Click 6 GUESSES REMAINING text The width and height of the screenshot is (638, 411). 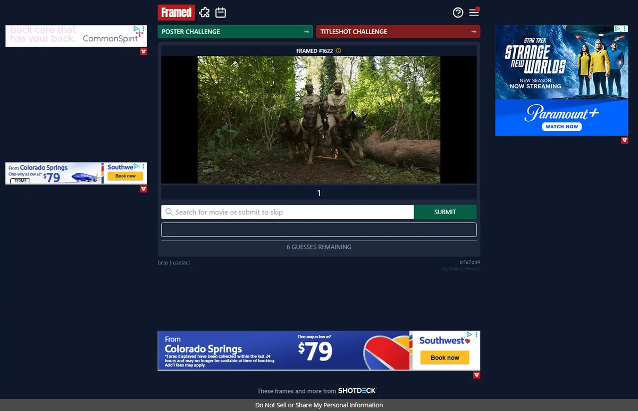[319, 247]
